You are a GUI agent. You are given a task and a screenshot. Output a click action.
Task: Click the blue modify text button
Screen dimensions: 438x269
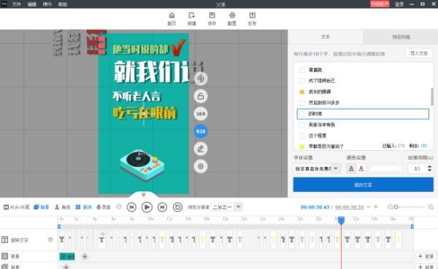(363, 184)
